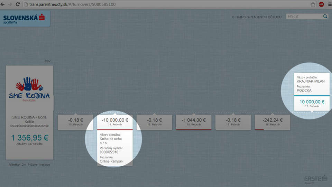Click the Kniha do ucha s.r.o. name
Viewport: 332px width, 187px height.
(x=111, y=141)
